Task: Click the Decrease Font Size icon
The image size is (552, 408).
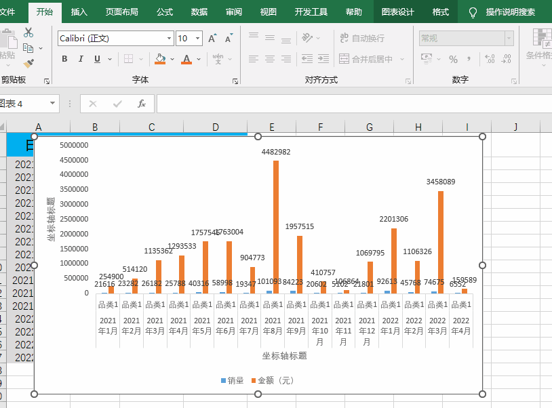Action: click(x=229, y=39)
